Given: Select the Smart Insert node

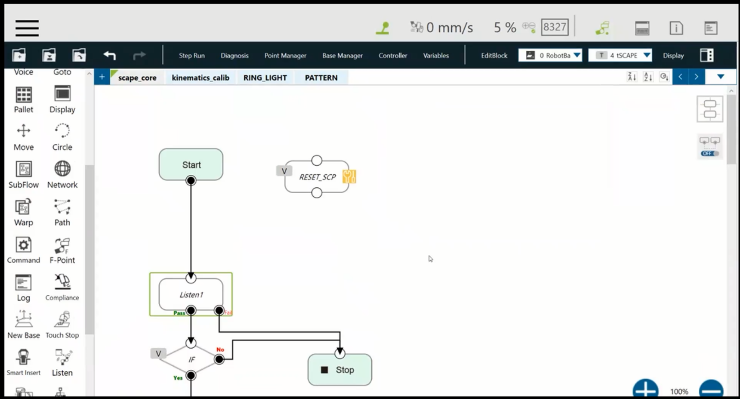Looking at the screenshot, I should (24, 363).
